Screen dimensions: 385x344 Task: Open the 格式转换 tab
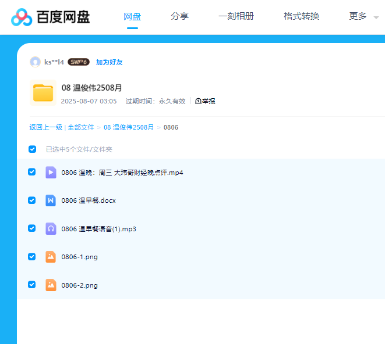click(x=301, y=16)
